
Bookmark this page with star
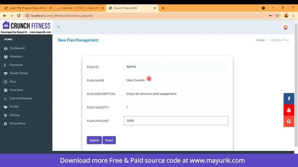[x=278, y=16]
